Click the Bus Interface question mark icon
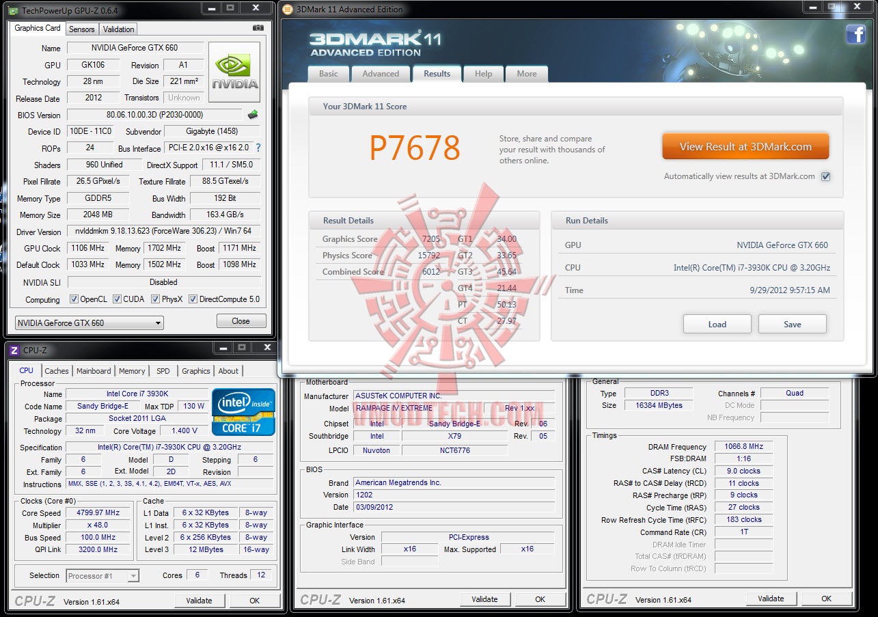 pyautogui.click(x=258, y=148)
